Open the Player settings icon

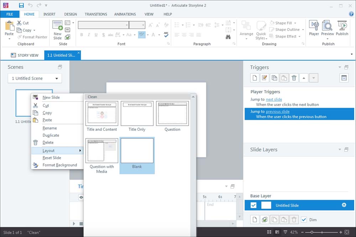(x=314, y=26)
